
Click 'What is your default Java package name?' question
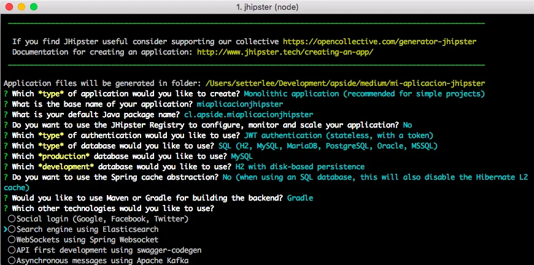coord(96,115)
